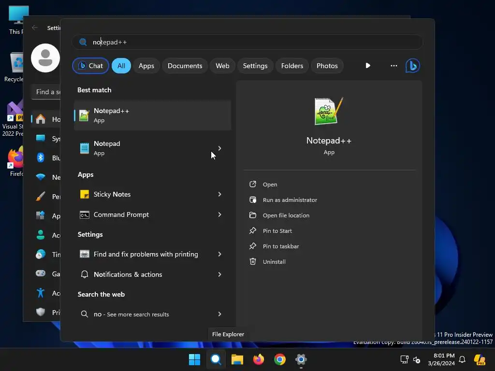Expand the Command Prompt result chevron
The height and width of the screenshot is (371, 495).
click(220, 214)
